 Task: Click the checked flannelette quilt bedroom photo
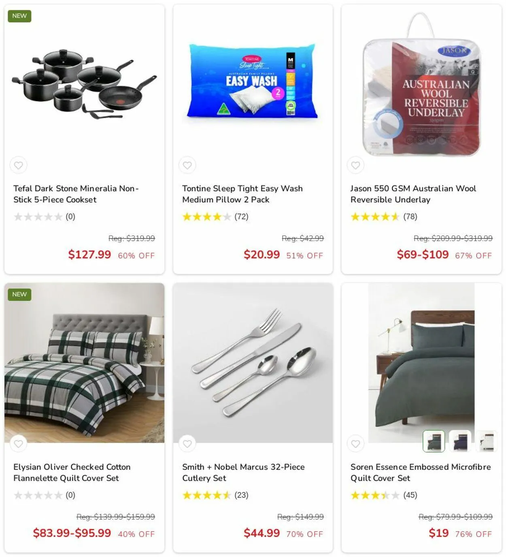[x=84, y=363]
